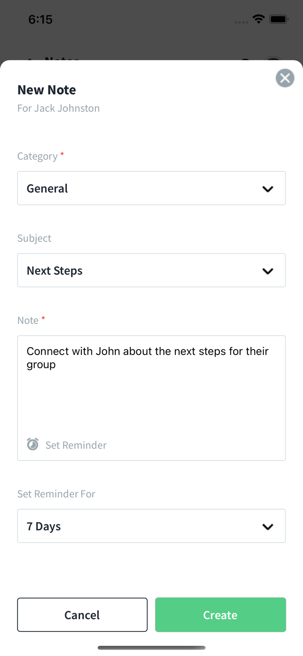Image resolution: width=303 pixels, height=656 pixels.
Task: Tap the 6:15 clock in status bar
Action: pos(40,20)
